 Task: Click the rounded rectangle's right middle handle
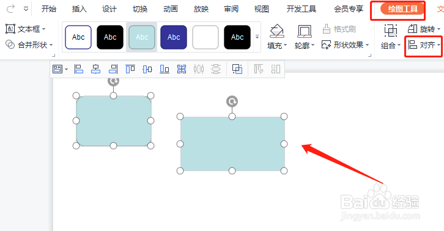coord(150,121)
